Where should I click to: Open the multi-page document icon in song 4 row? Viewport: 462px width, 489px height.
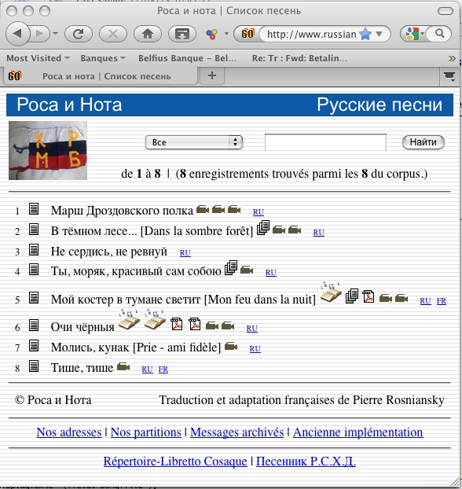click(231, 268)
